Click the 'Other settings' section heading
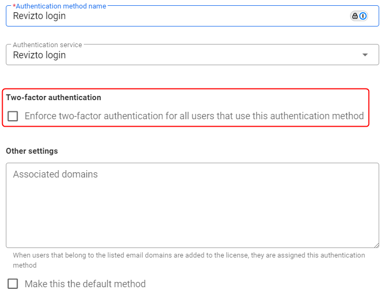The height and width of the screenshot is (292, 385). 32,151
